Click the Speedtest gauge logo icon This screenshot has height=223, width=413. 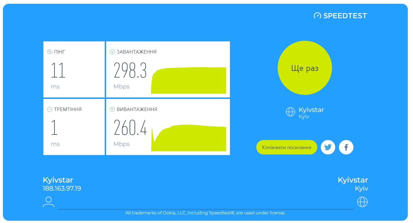coord(317,16)
